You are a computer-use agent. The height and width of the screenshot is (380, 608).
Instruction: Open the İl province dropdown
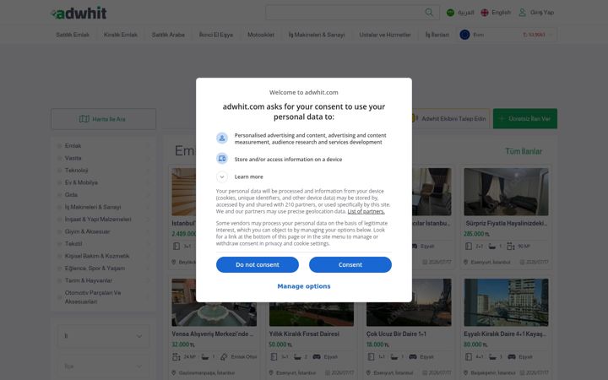click(x=103, y=336)
